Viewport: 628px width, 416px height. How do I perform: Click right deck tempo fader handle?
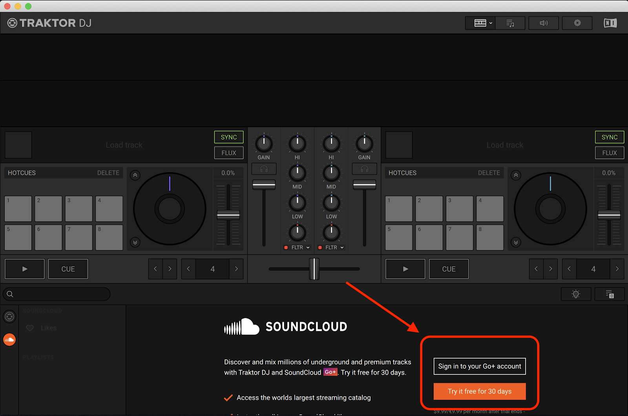[609, 215]
